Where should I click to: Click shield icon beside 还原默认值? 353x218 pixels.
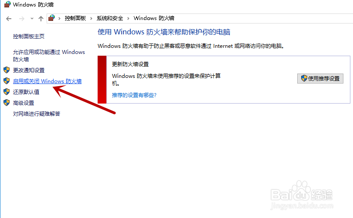click(x=7, y=91)
